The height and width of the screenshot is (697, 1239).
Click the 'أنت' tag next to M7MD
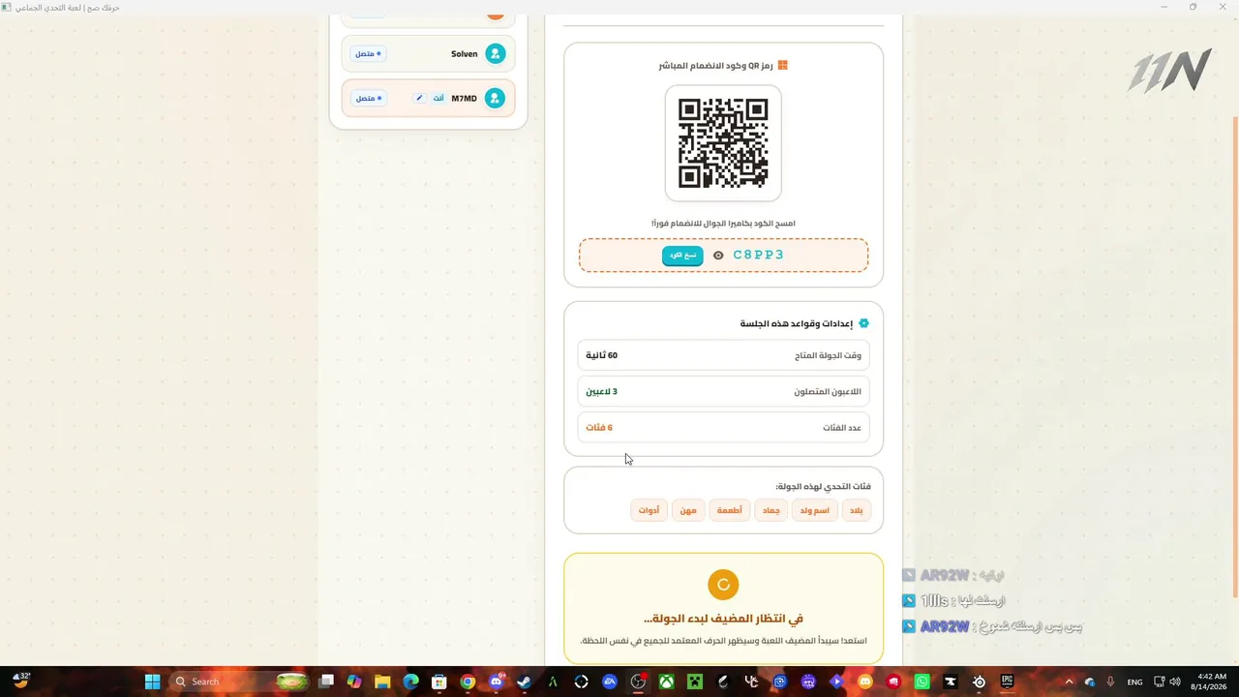pos(438,98)
